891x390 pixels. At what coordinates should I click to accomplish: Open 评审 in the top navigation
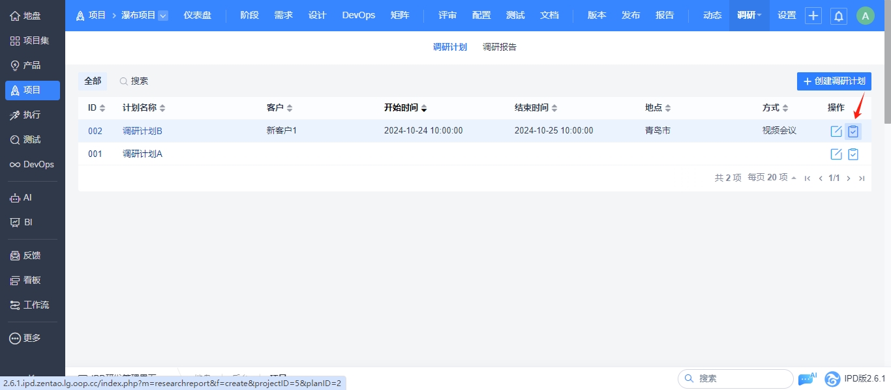pyautogui.click(x=447, y=15)
